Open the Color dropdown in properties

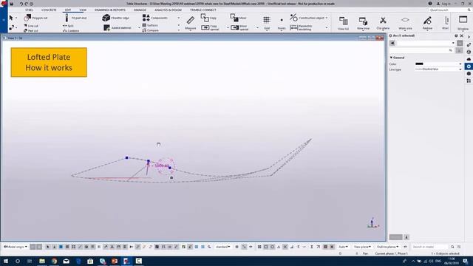coord(460,64)
